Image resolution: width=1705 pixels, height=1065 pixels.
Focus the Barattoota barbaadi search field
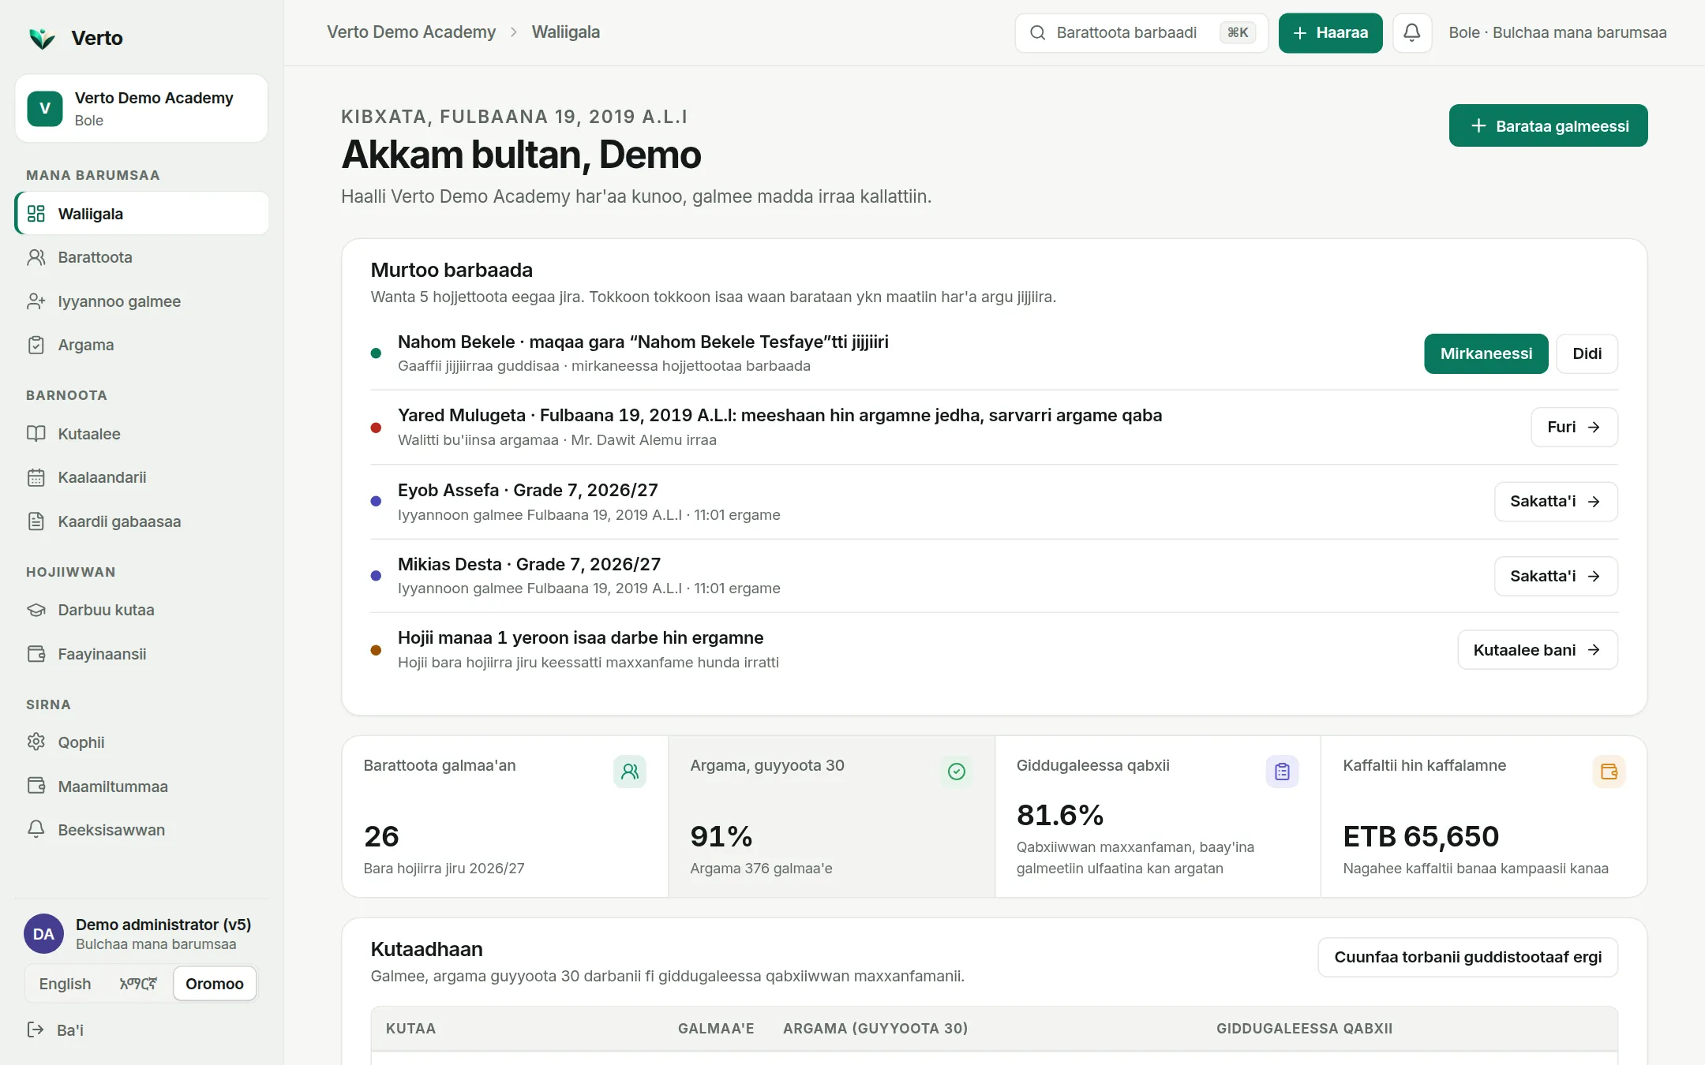click(1141, 32)
